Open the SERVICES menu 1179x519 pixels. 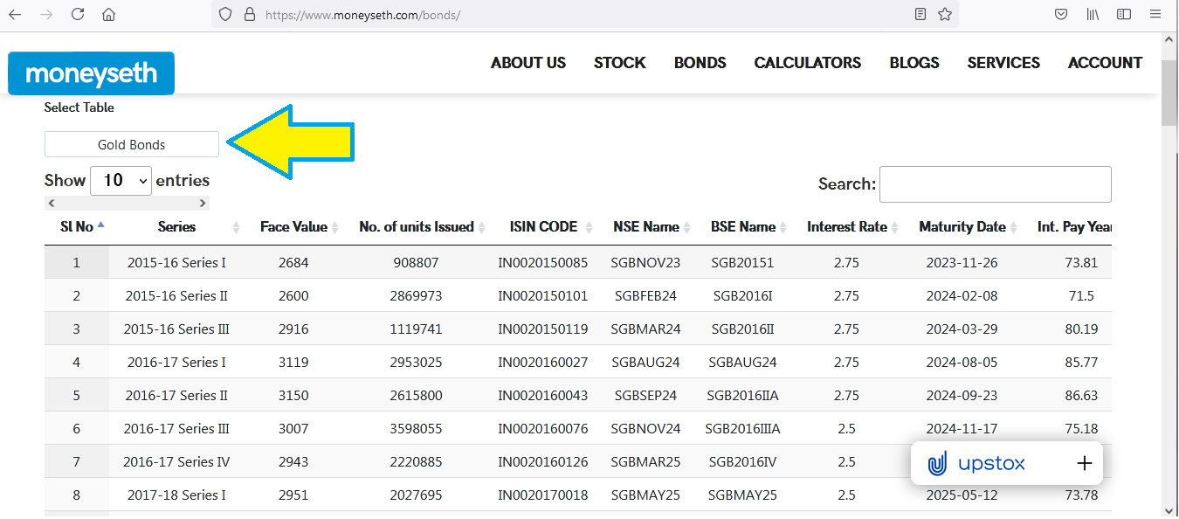[x=1003, y=63]
